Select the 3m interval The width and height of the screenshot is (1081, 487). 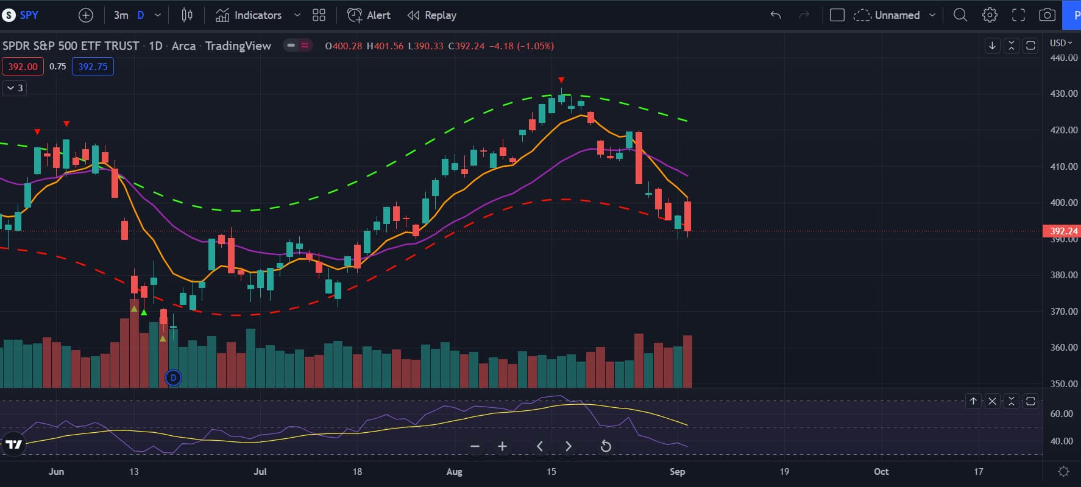[x=121, y=15]
